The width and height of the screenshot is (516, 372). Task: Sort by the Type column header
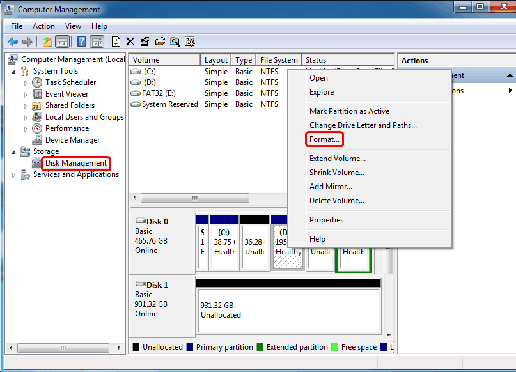coord(244,60)
